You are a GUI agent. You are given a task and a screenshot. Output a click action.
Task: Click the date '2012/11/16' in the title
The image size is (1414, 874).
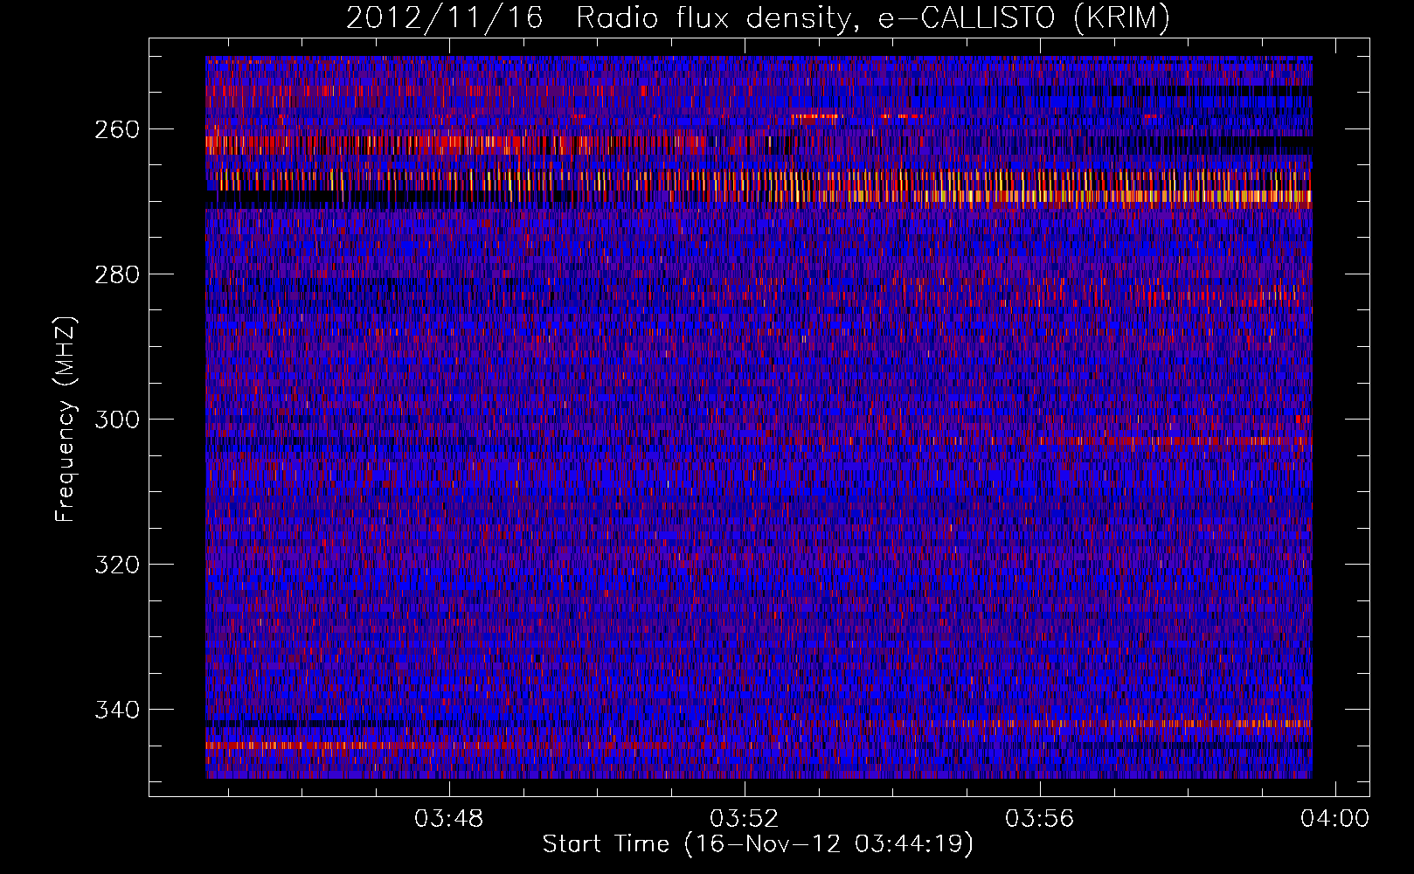pyautogui.click(x=445, y=17)
